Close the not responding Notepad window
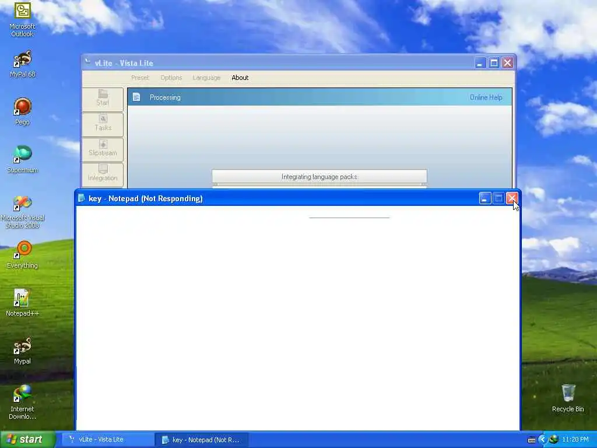597x448 pixels. (x=512, y=198)
